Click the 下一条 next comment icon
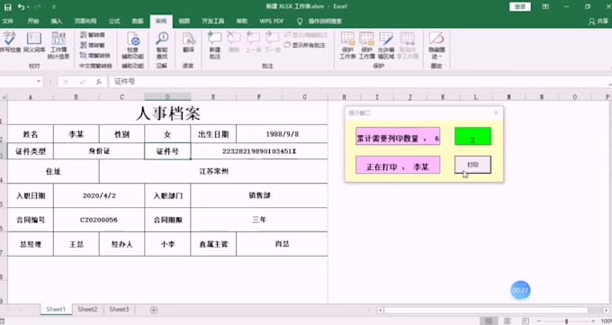 pos(273,42)
